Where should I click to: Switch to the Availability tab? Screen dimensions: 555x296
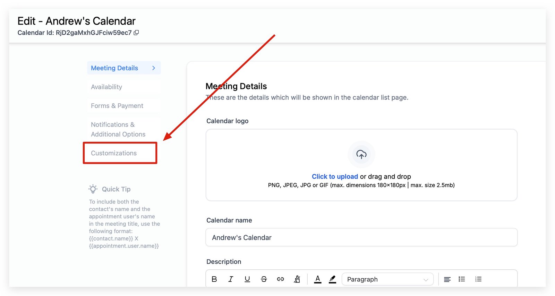pos(106,87)
